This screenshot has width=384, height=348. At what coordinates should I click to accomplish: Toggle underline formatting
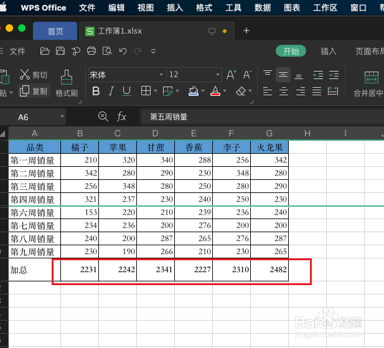126,91
